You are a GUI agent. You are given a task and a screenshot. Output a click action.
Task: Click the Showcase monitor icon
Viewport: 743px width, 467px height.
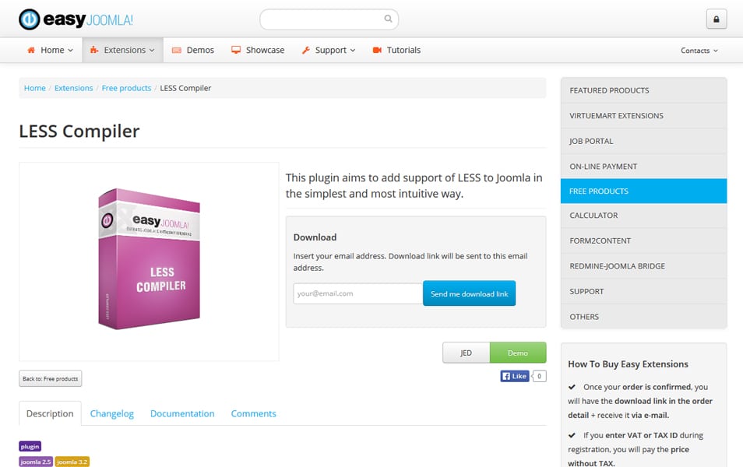click(236, 50)
